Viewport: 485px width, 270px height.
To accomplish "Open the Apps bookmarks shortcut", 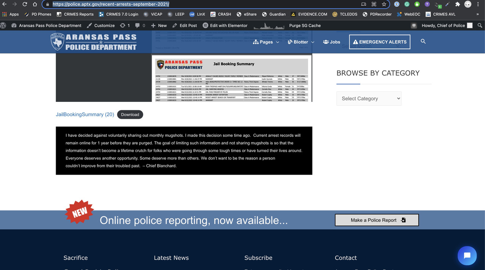I will (x=11, y=14).
